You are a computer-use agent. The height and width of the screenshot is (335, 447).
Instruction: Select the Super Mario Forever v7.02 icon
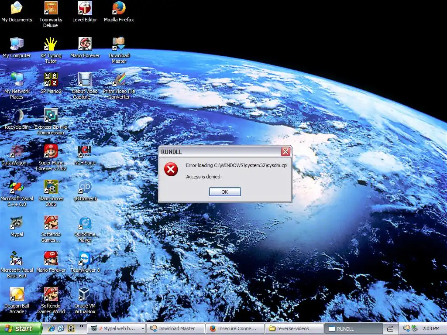(51, 158)
